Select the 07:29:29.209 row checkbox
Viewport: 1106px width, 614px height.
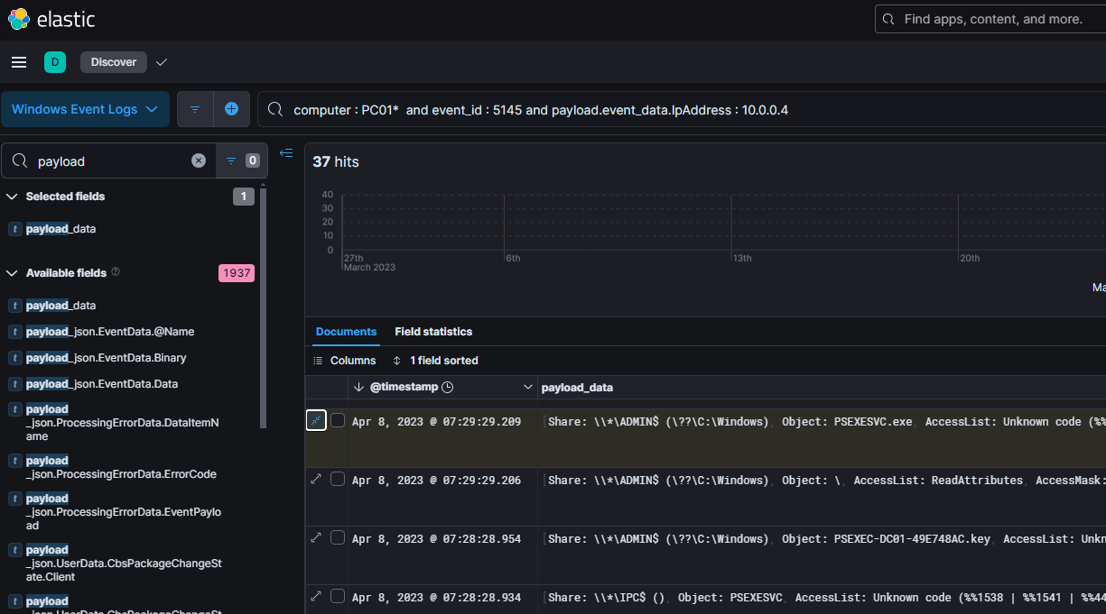(x=338, y=421)
